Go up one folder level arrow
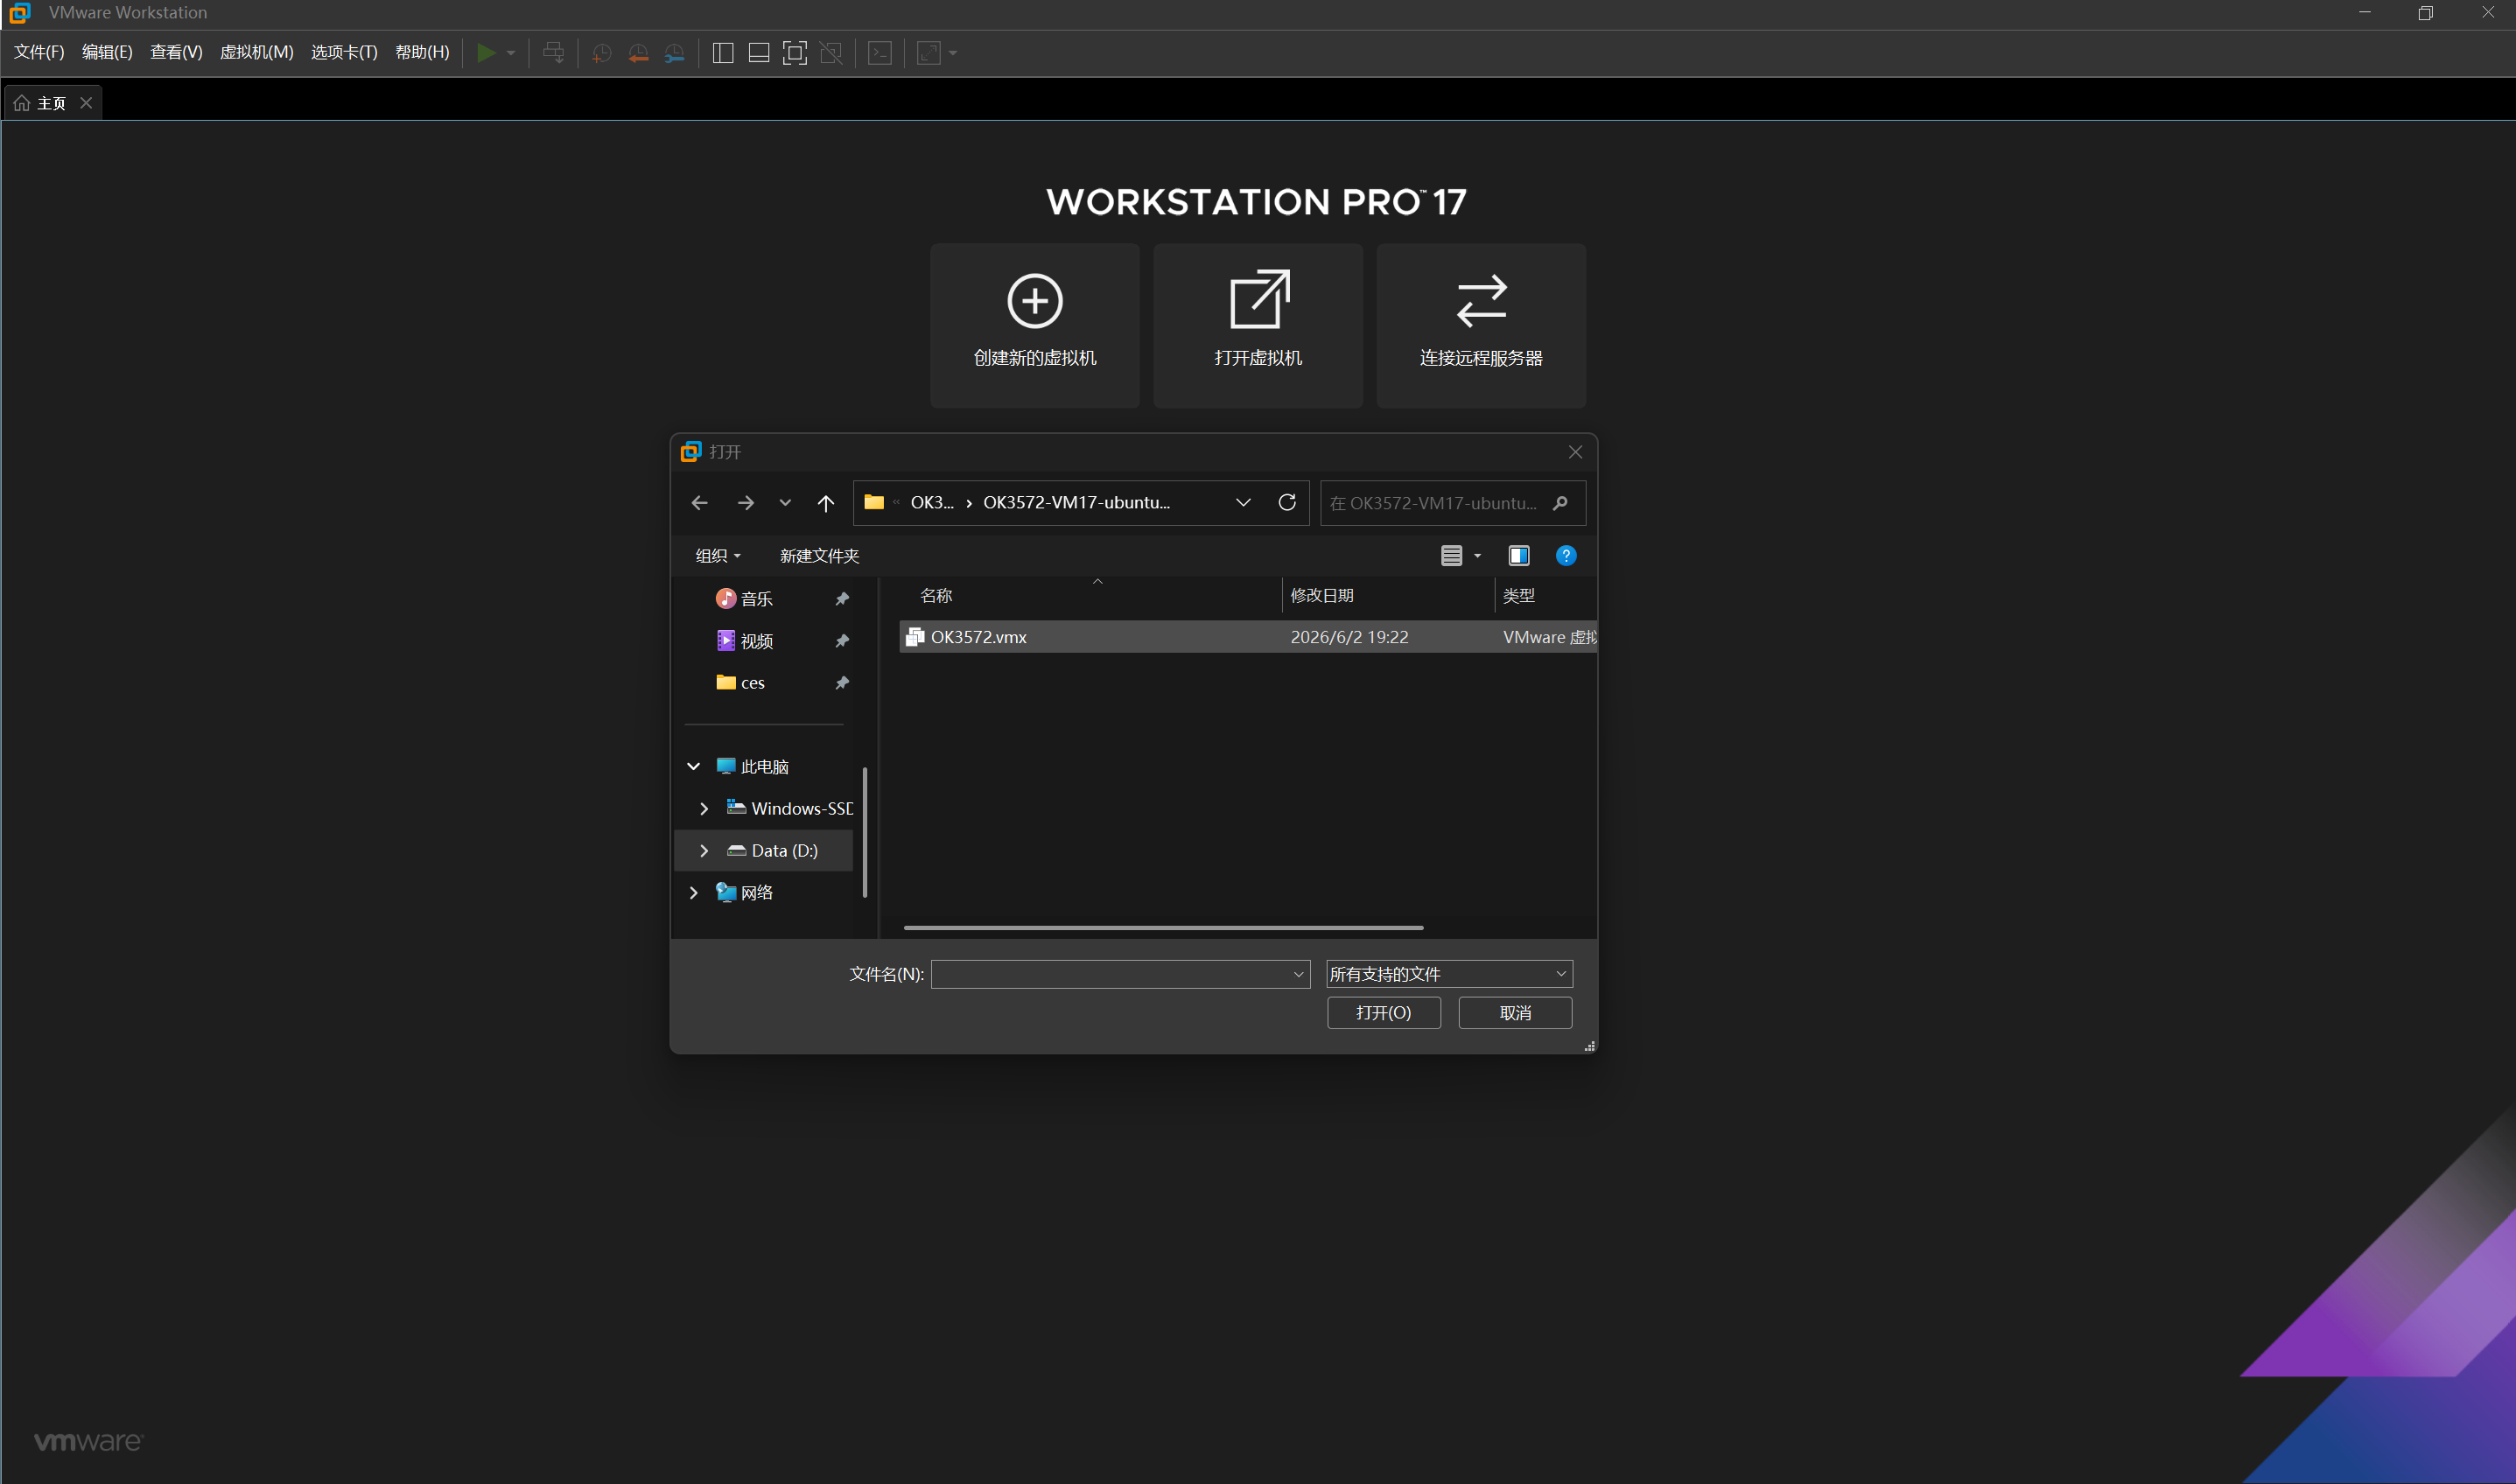 (826, 503)
